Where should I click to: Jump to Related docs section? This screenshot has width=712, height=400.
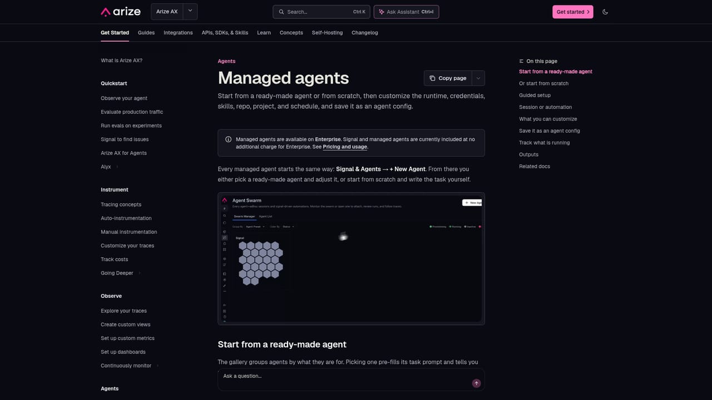click(x=535, y=167)
